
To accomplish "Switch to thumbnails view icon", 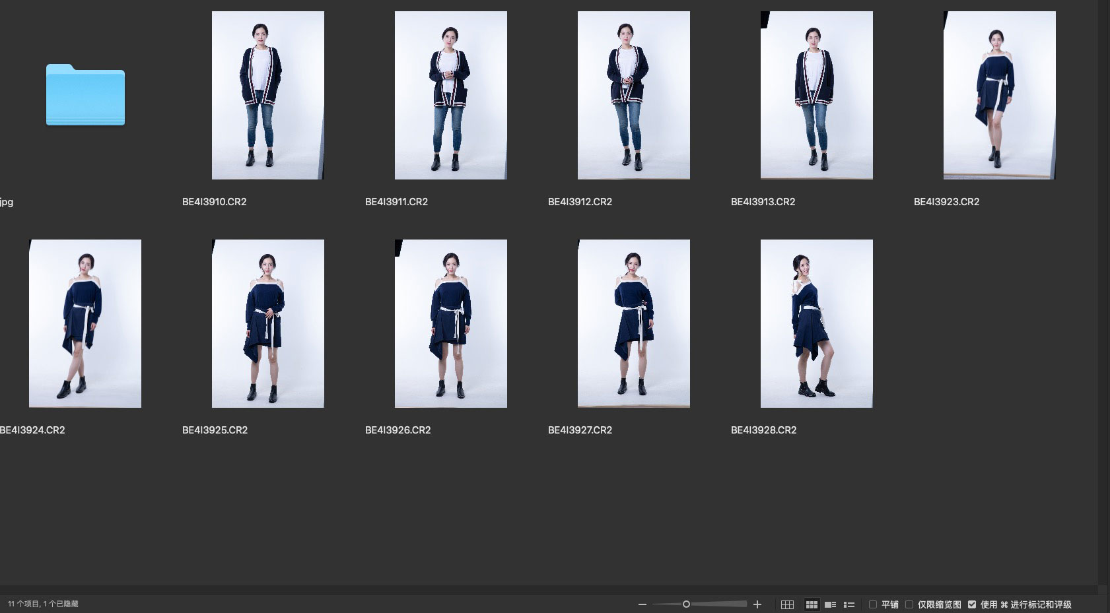I will click(812, 604).
